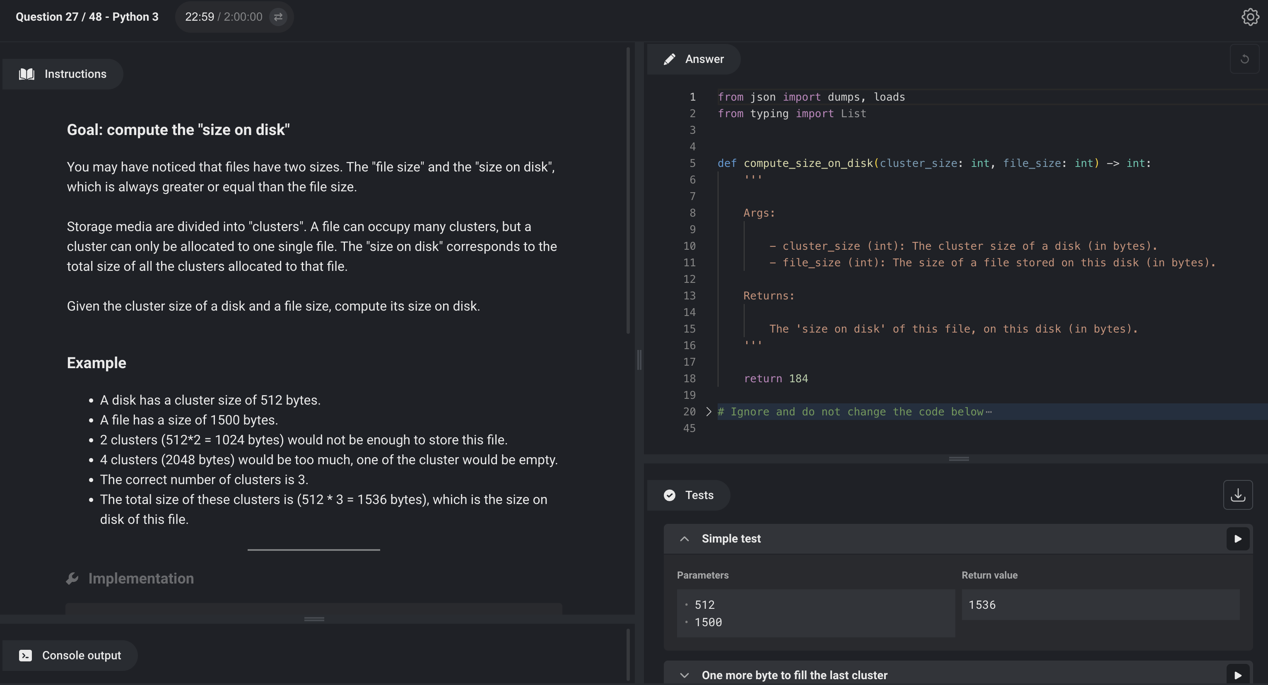Image resolution: width=1268 pixels, height=685 pixels.
Task: Click the 'size on disk' of this file docstring line
Action: click(x=953, y=329)
